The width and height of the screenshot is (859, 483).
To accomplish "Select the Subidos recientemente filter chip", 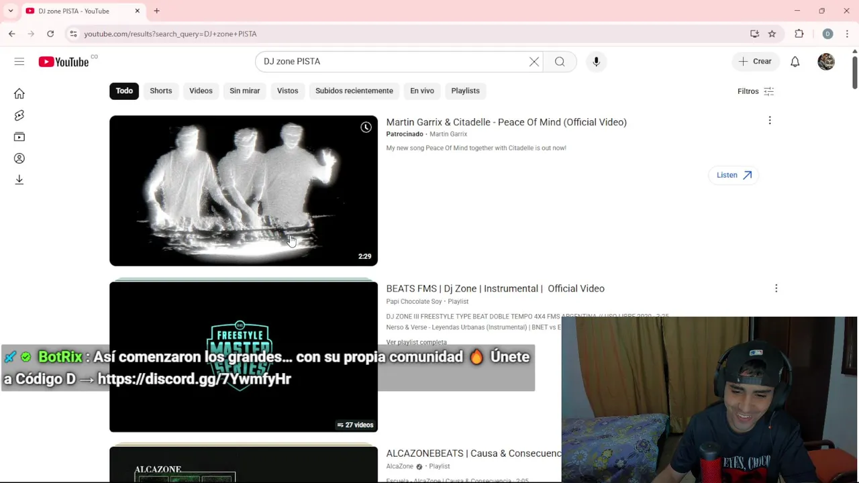I will [354, 91].
